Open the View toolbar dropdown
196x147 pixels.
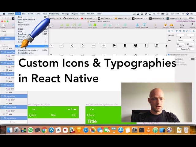point(182,25)
